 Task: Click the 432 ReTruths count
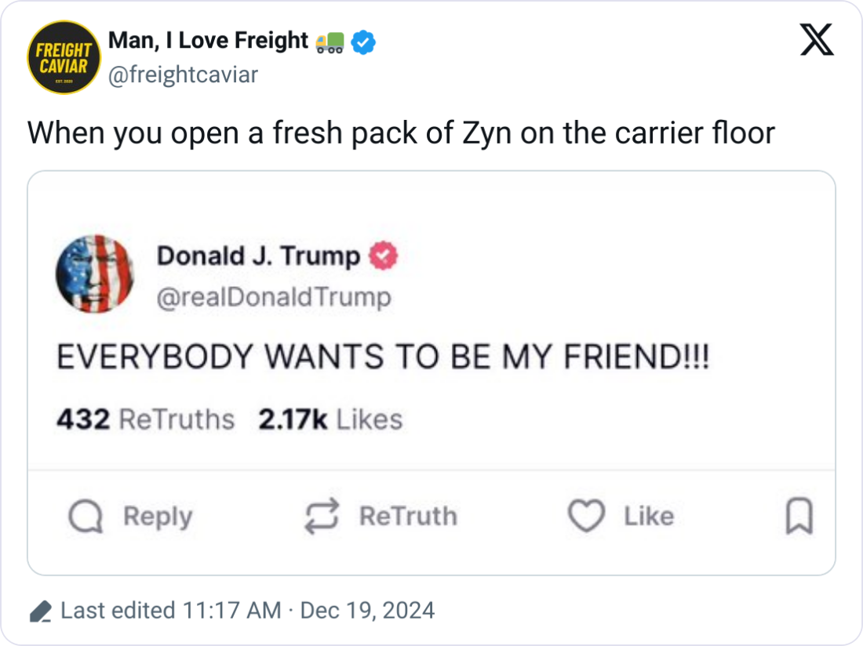(145, 419)
